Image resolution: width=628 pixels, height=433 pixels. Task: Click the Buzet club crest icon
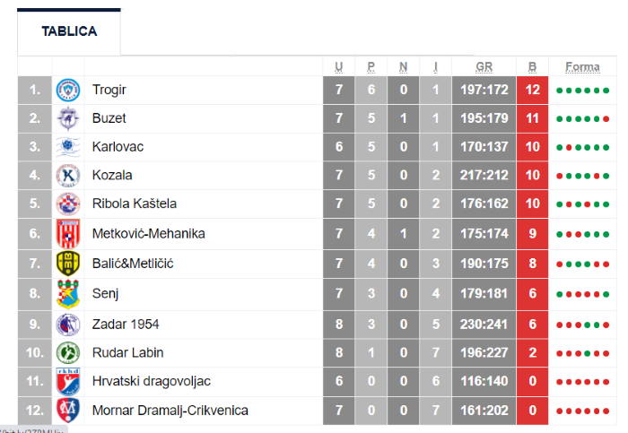68,118
